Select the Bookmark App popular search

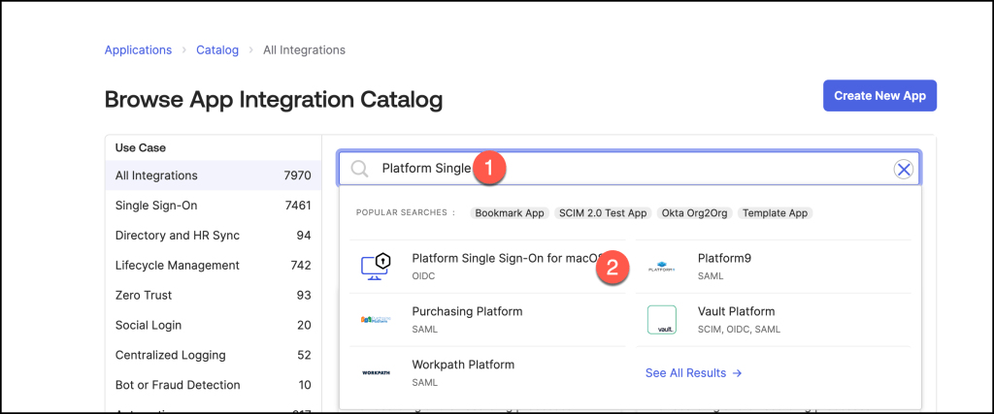pyautogui.click(x=511, y=213)
